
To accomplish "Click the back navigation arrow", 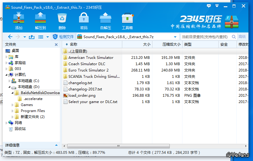I will coord(10,37).
